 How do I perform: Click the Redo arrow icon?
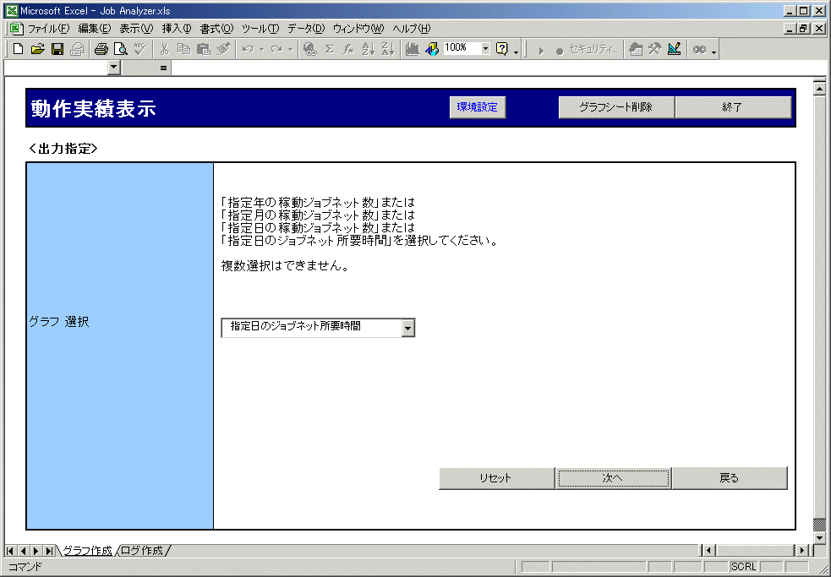tap(276, 49)
